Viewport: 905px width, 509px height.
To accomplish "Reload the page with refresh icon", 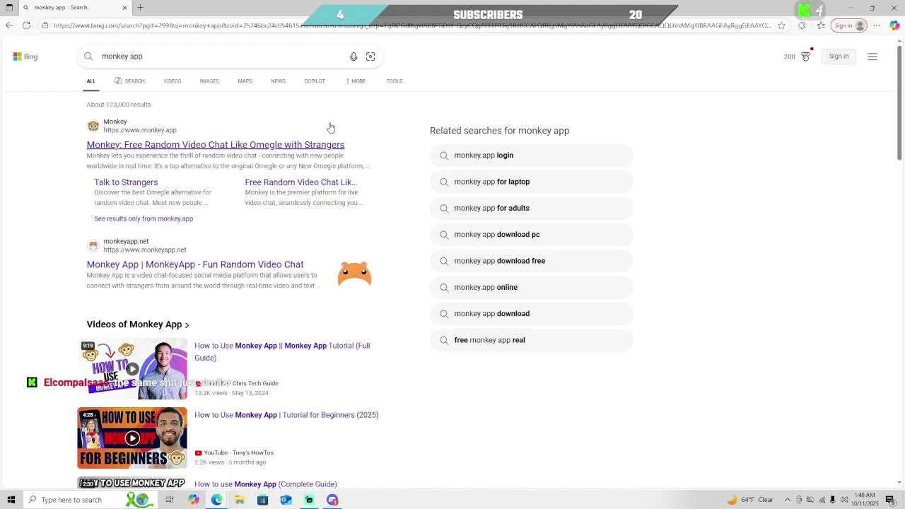I will 26,25.
